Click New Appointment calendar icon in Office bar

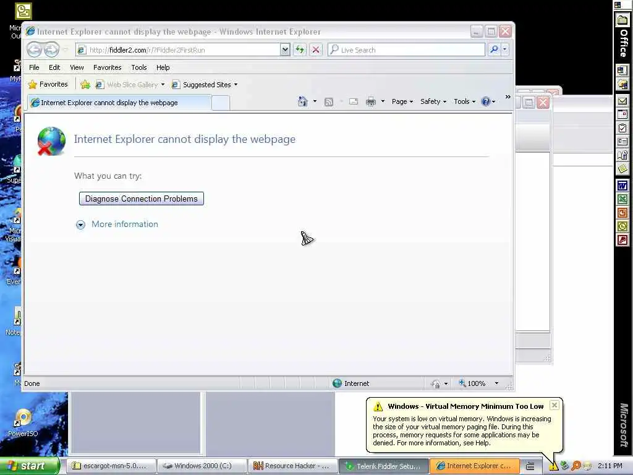pyautogui.click(x=622, y=114)
